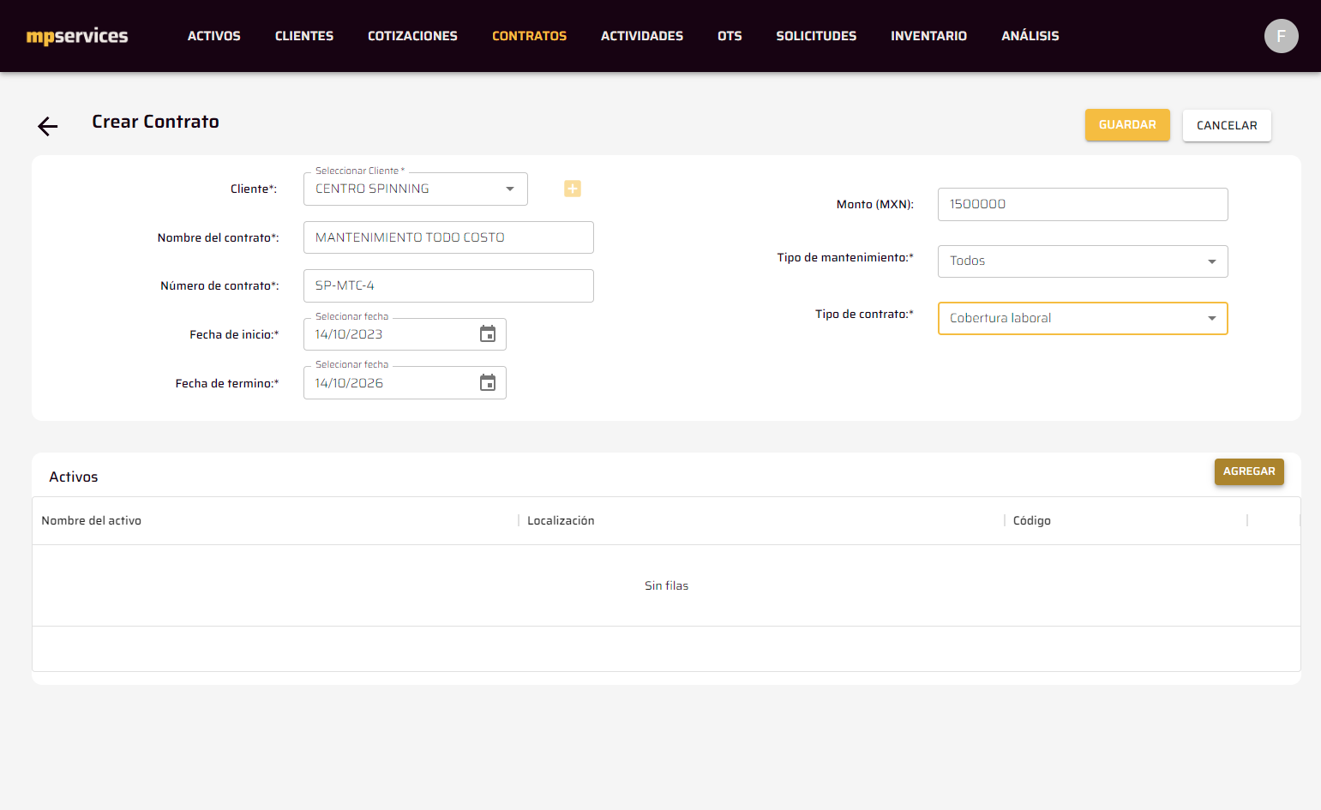Click the Número de contrato field
Viewport: 1321px width, 810px height.
click(x=448, y=285)
